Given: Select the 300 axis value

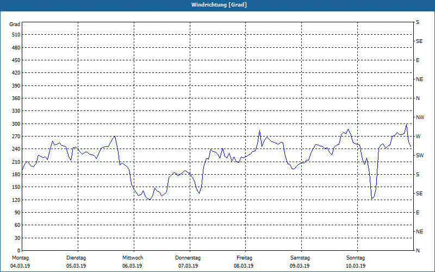Looking at the screenshot, I should coord(16,124).
